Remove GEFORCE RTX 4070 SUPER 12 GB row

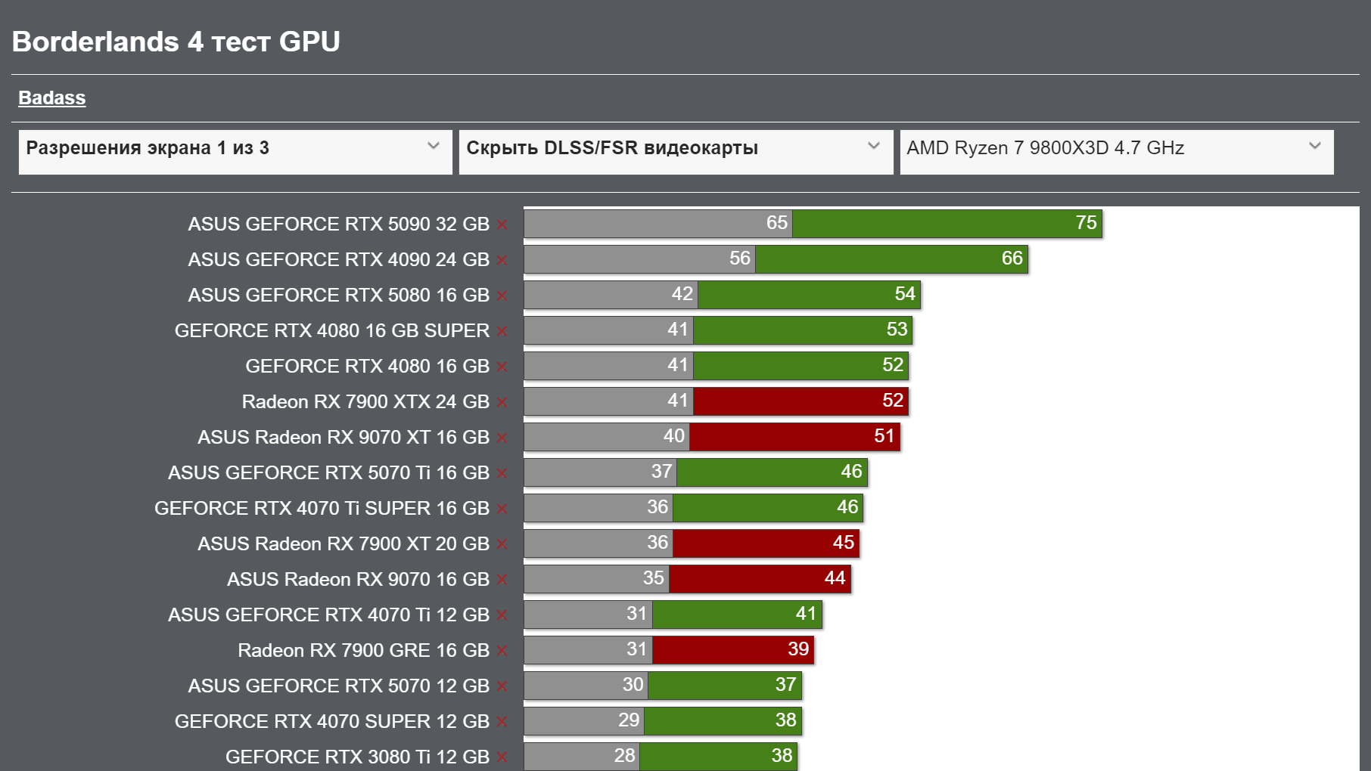(502, 722)
